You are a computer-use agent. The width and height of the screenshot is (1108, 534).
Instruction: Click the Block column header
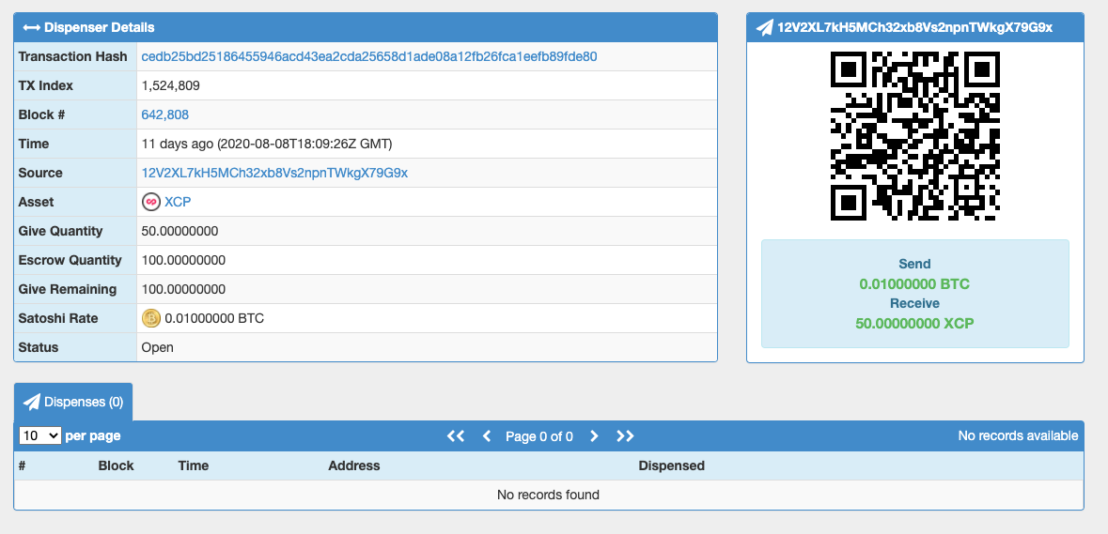pyautogui.click(x=116, y=465)
